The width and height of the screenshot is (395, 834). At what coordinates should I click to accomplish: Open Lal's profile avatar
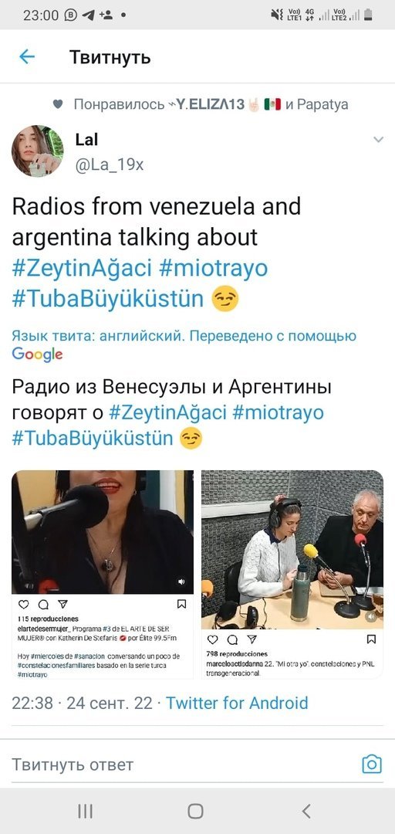point(38,151)
